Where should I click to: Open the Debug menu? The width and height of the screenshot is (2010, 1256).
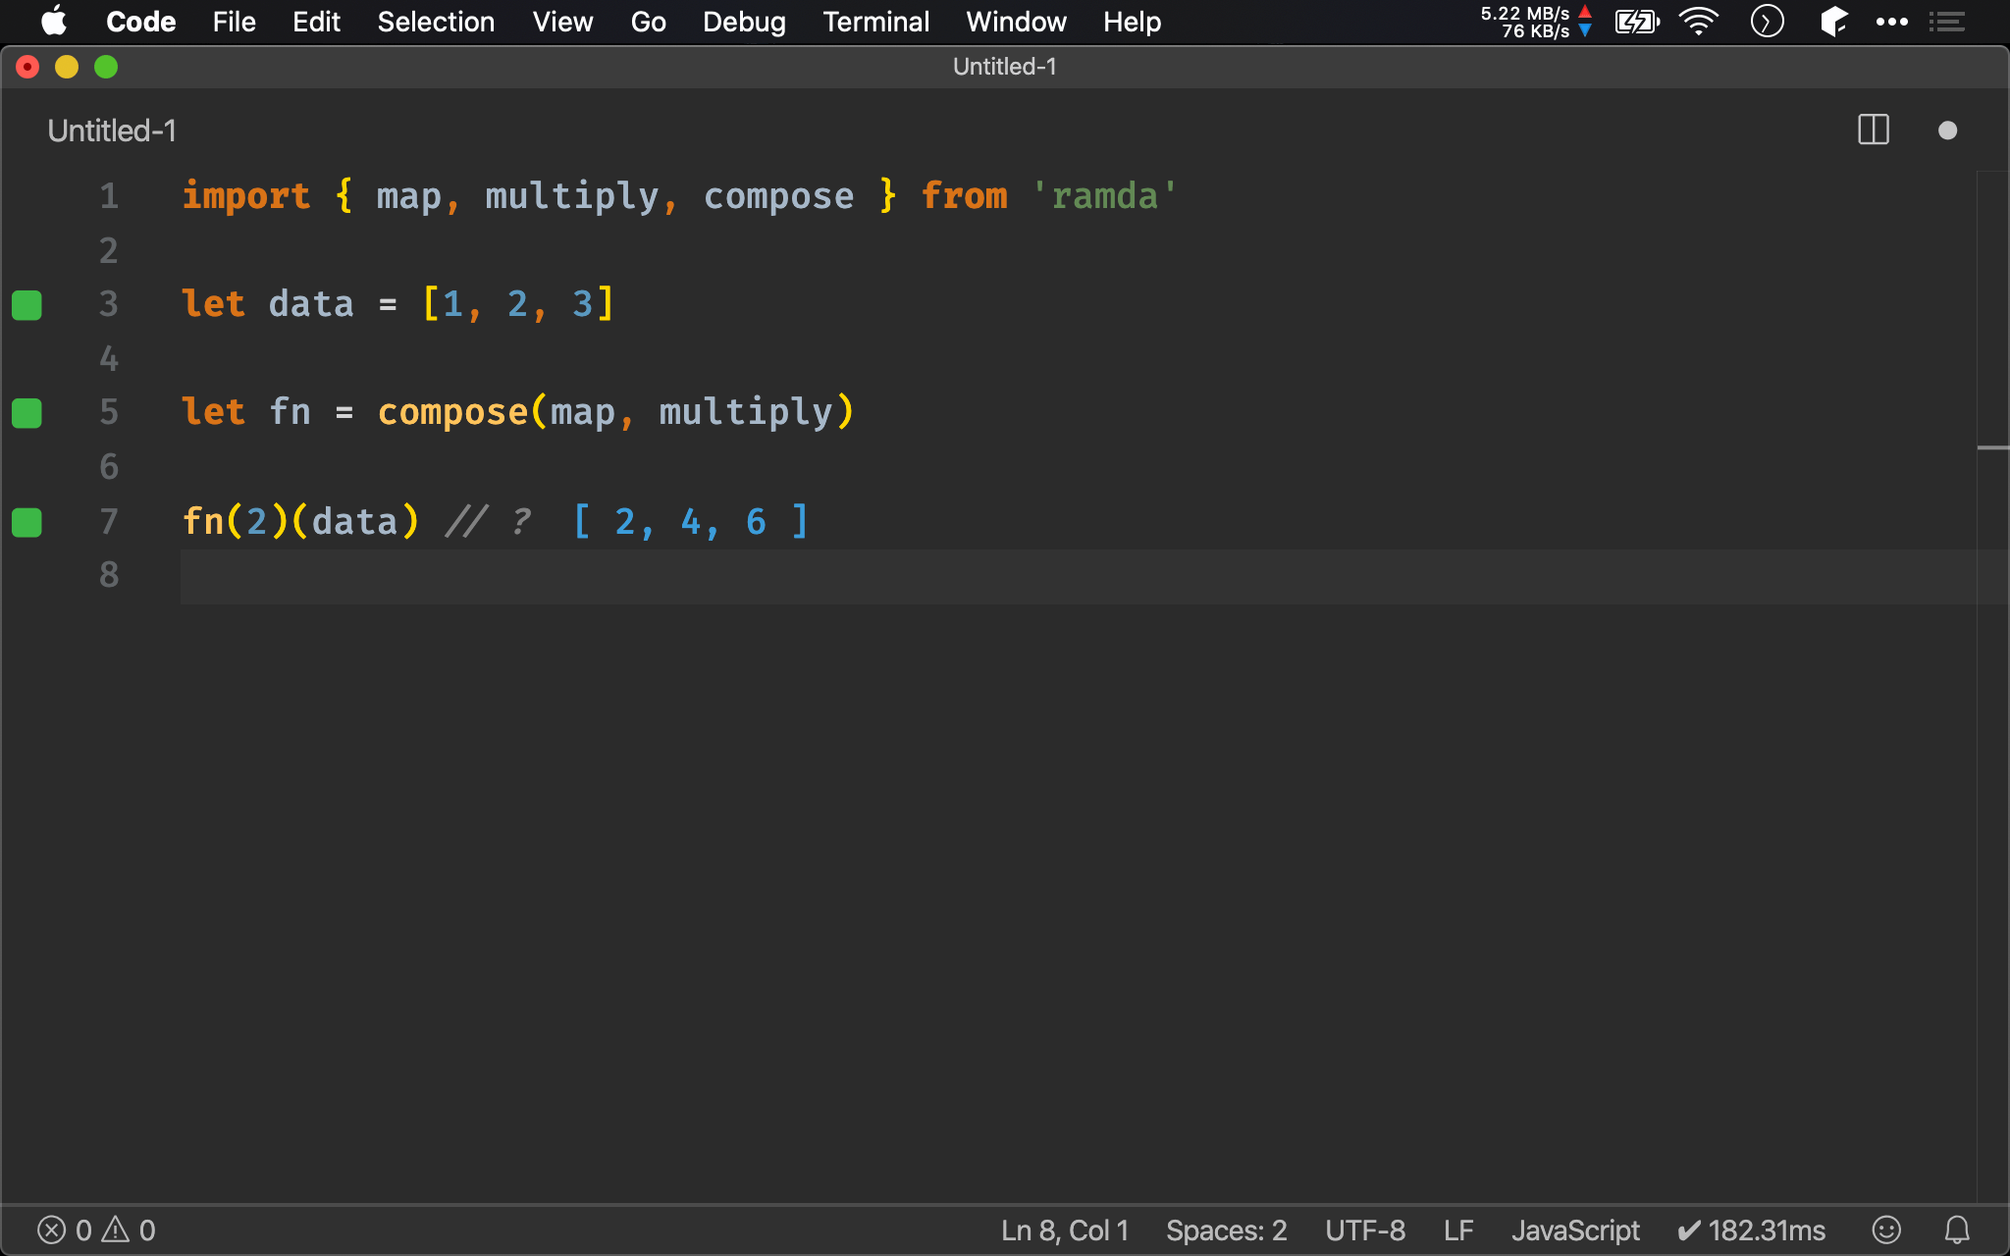[744, 22]
